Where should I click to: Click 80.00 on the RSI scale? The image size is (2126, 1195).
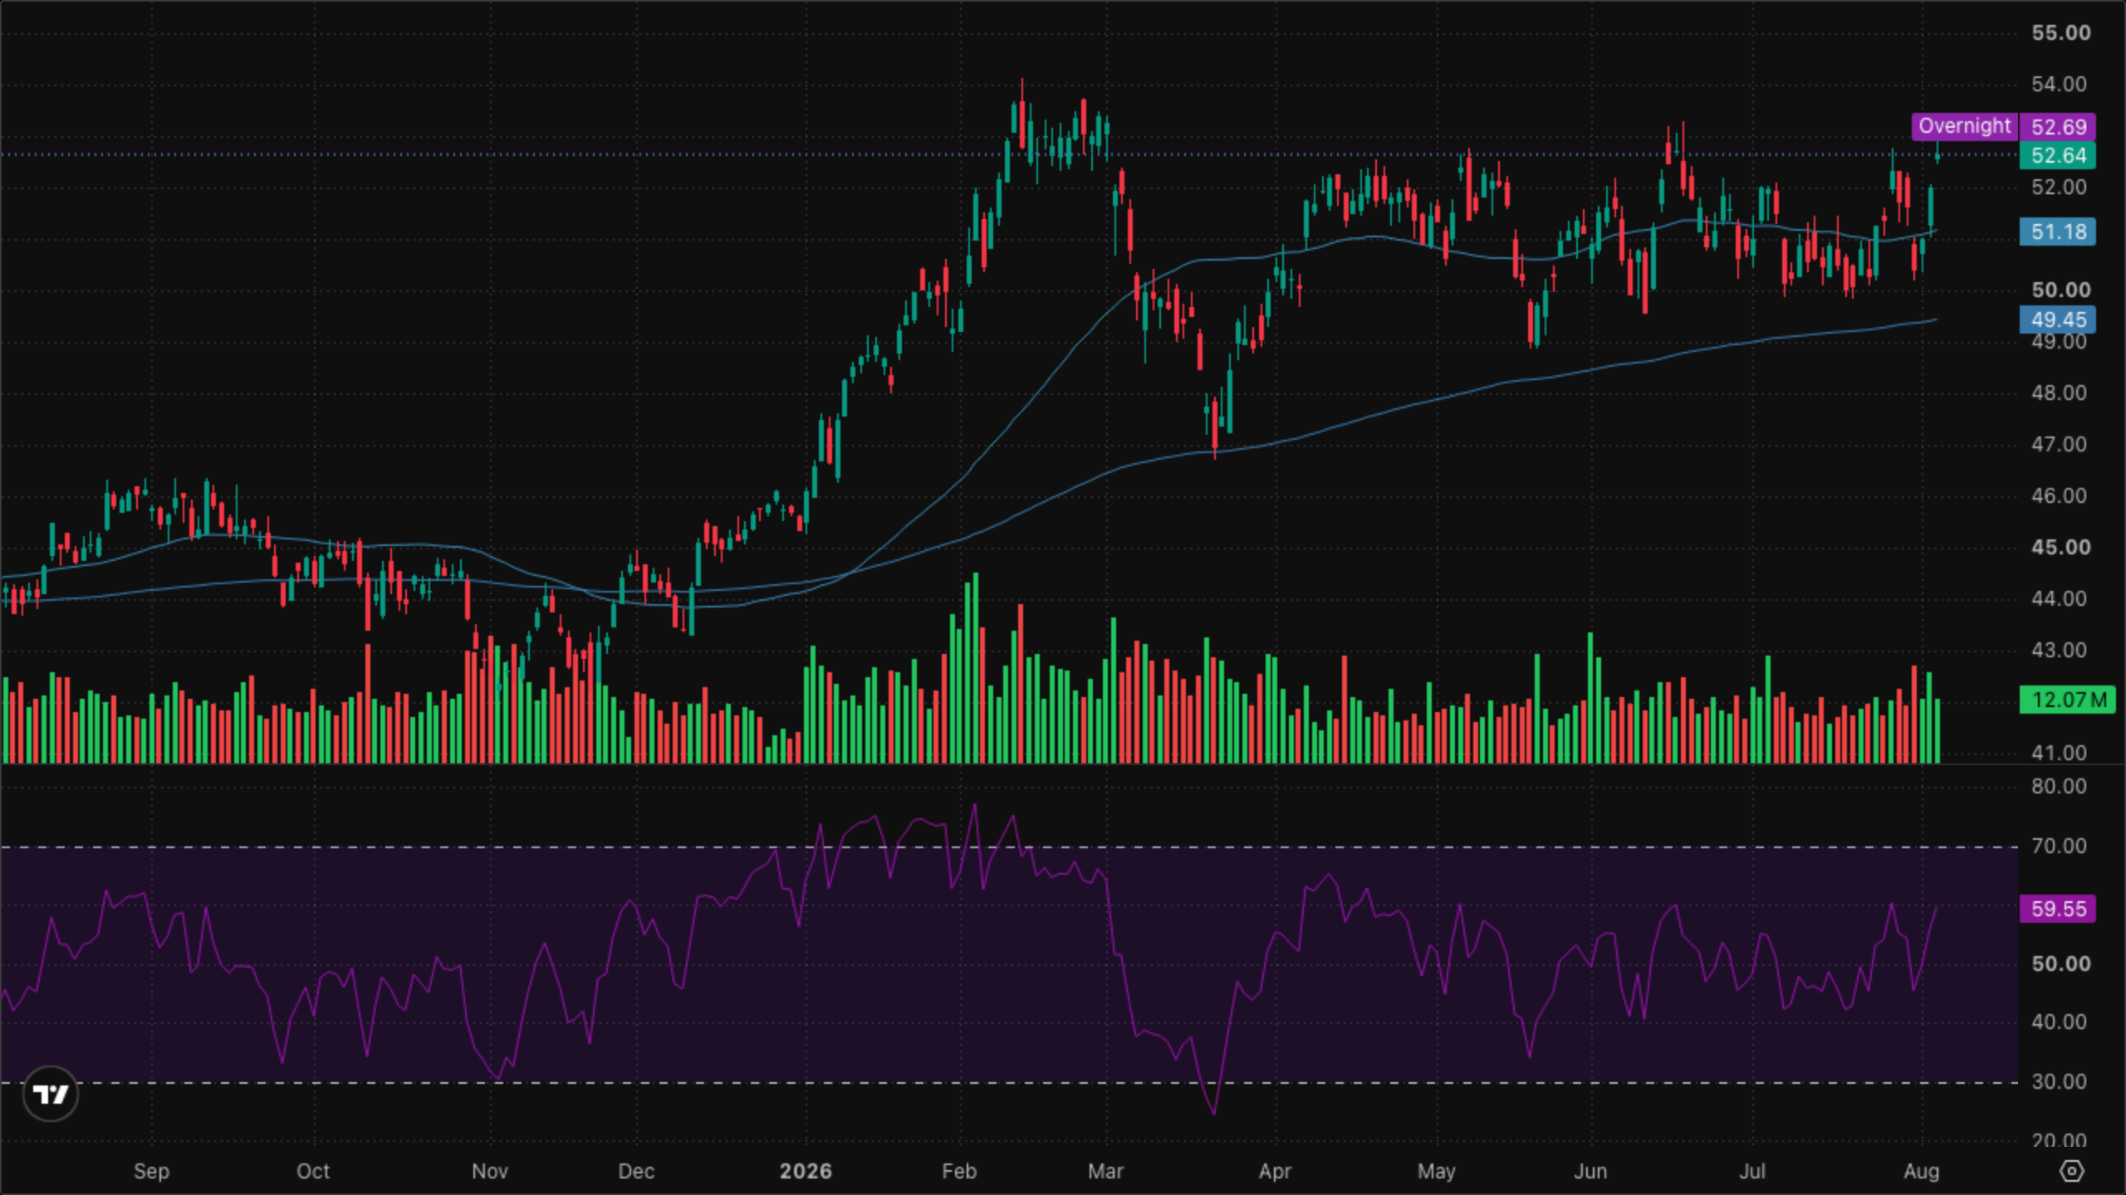pyautogui.click(x=2059, y=787)
